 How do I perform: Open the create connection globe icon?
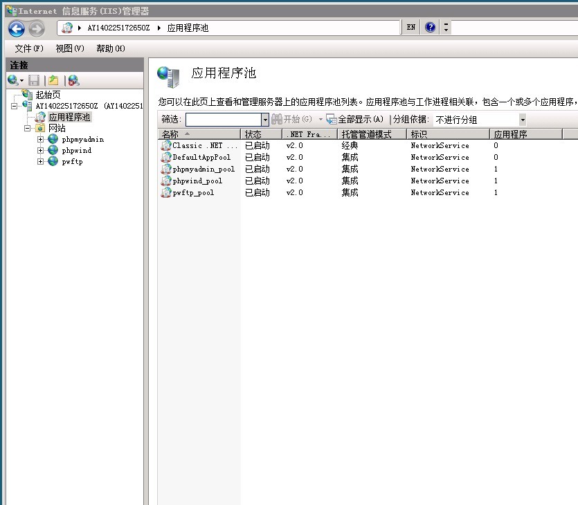(12, 80)
